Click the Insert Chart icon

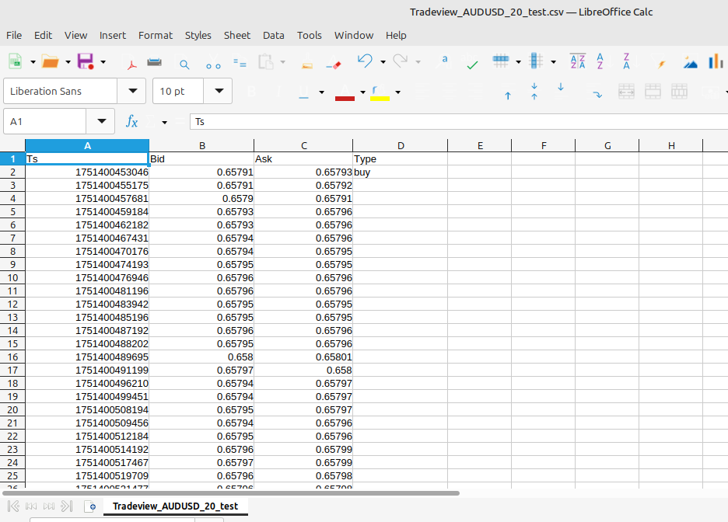(x=715, y=62)
